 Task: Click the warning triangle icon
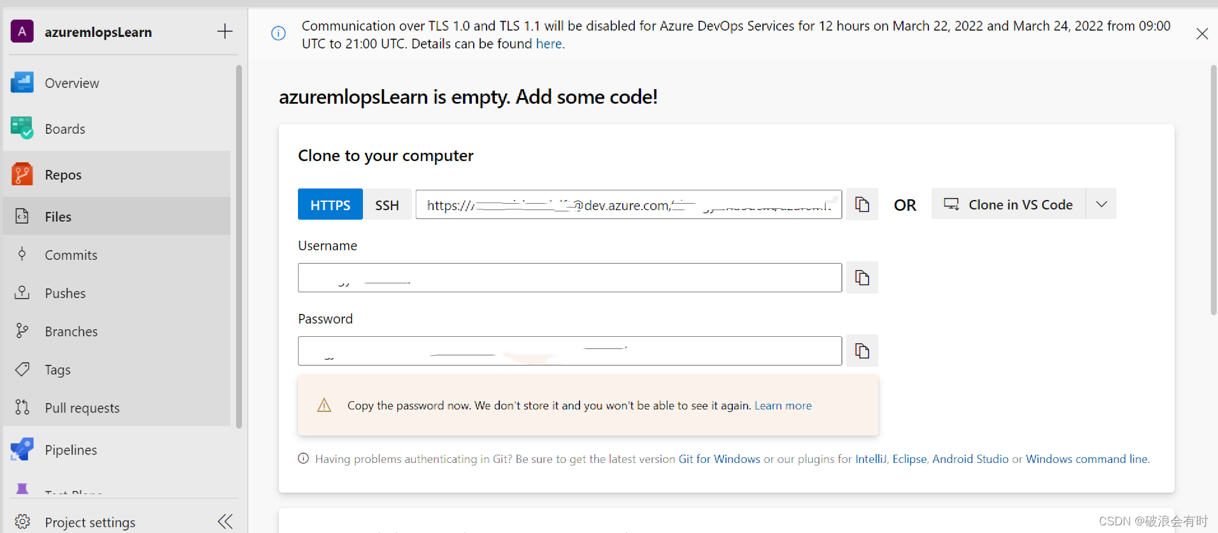coord(324,405)
